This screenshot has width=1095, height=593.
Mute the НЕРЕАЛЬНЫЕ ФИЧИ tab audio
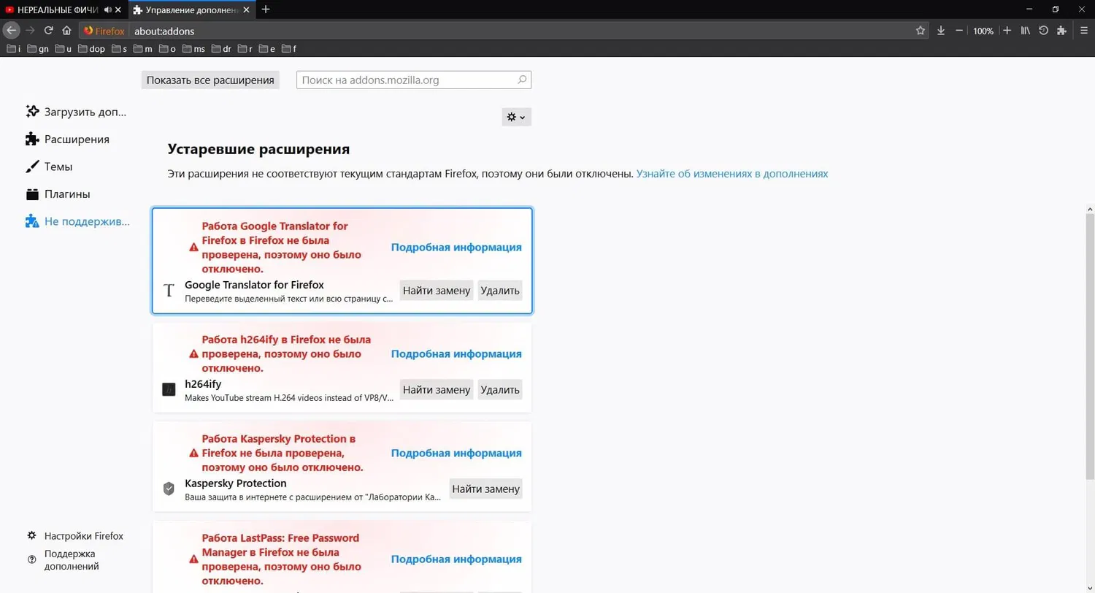coord(107,9)
